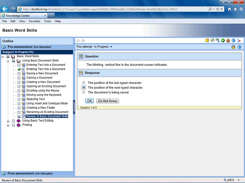Click the status box beside Creating a New Folder
Image resolution: width=245 pixels, height=183 pixels.
[x=19, y=108]
